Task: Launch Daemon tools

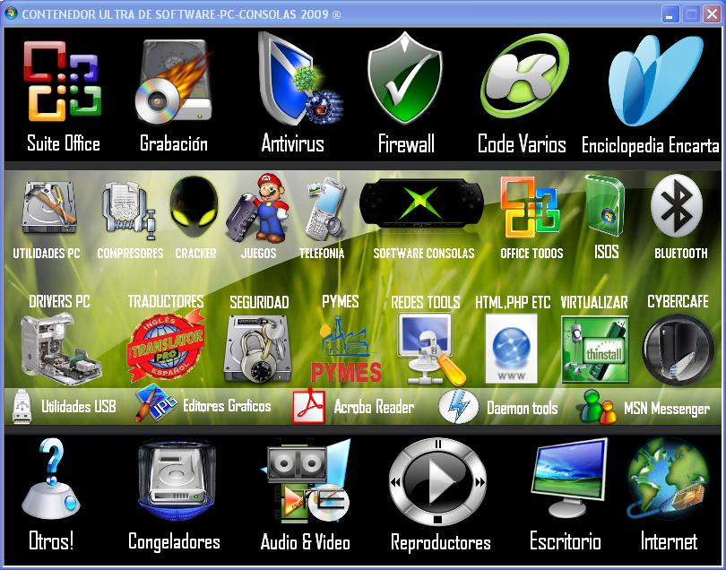Action: [x=459, y=406]
